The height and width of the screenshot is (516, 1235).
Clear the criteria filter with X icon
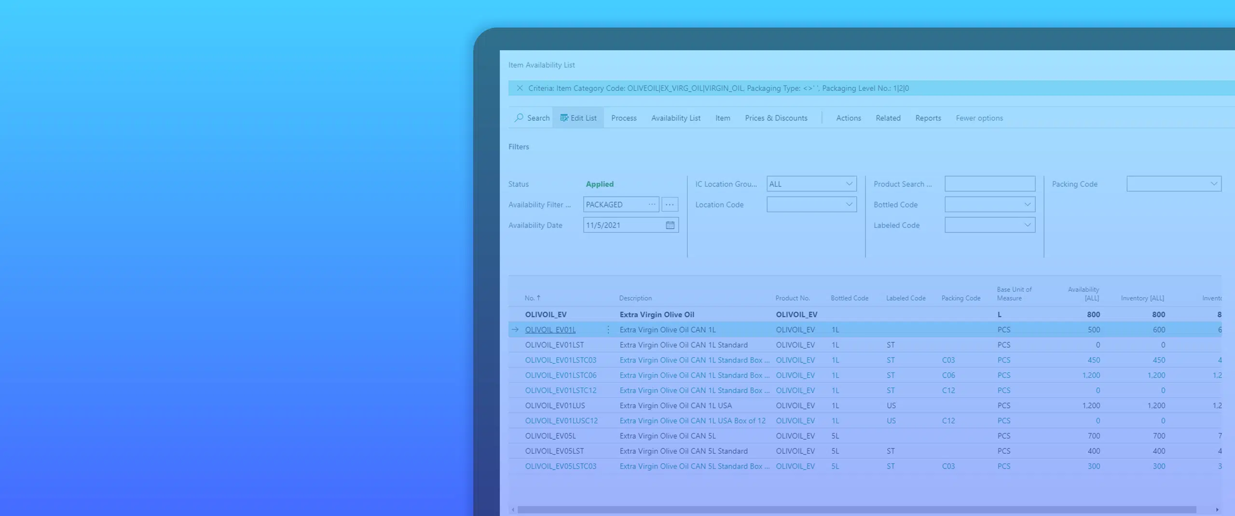click(x=520, y=88)
